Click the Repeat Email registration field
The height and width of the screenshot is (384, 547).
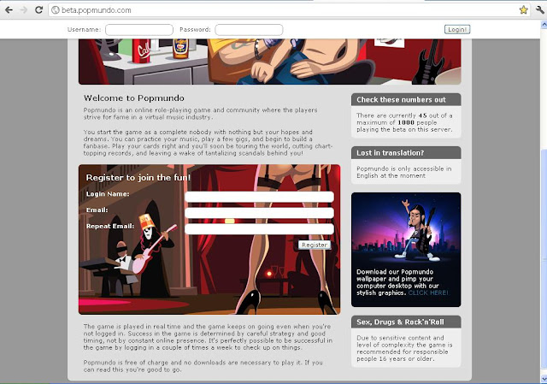pos(259,228)
